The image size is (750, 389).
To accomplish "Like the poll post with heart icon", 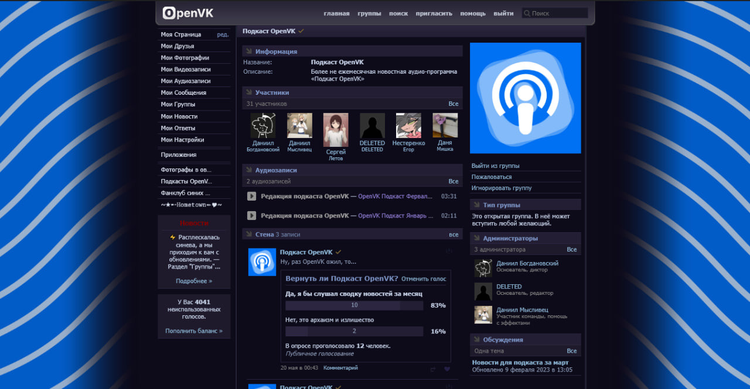I will (x=447, y=369).
